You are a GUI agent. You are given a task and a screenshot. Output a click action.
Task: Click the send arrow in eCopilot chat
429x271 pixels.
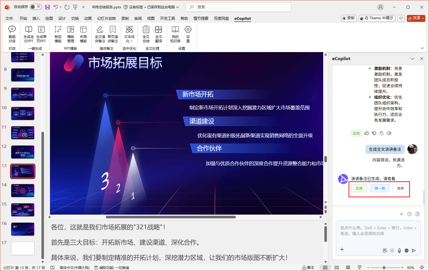click(x=414, y=251)
